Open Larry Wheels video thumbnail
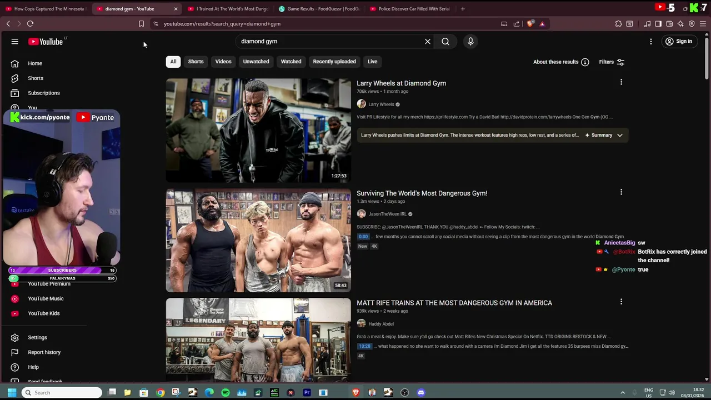711x400 pixels. [258, 131]
